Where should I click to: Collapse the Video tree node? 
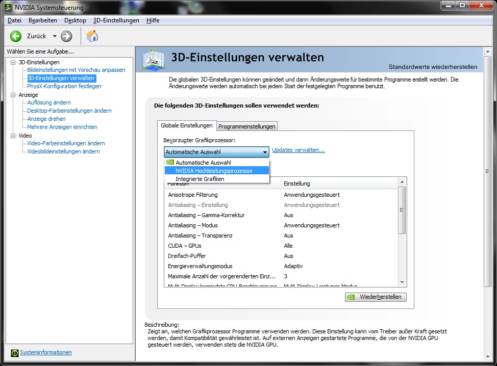pos(13,136)
